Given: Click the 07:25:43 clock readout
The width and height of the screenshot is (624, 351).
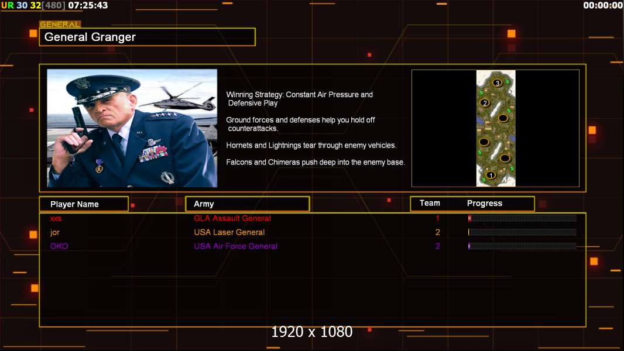Looking at the screenshot, I should [x=88, y=5].
